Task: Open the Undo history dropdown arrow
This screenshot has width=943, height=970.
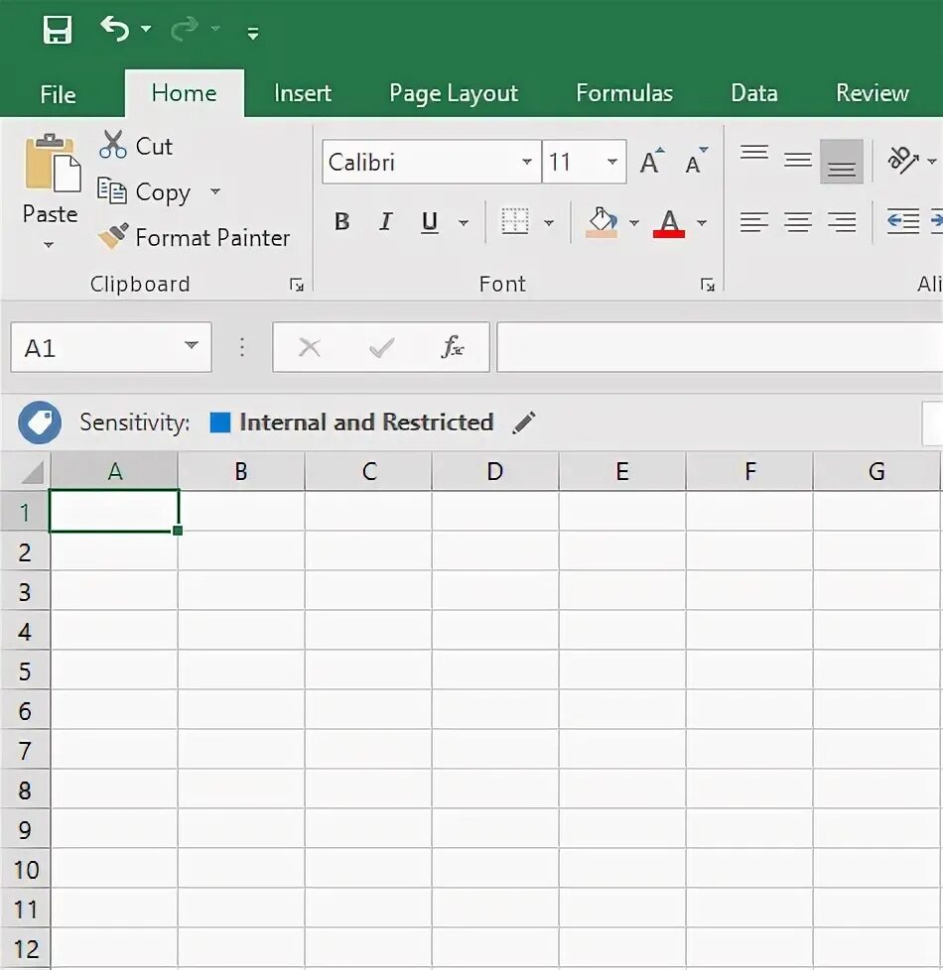Action: pyautogui.click(x=146, y=29)
